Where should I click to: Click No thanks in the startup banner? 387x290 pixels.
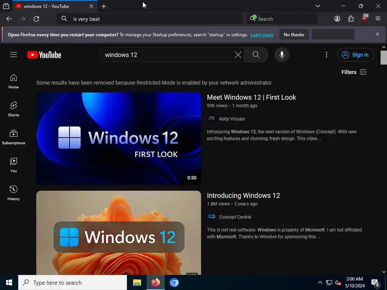point(294,34)
